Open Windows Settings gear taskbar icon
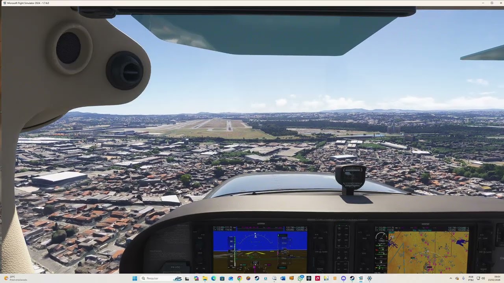This screenshot has width=504, height=283. [x=369, y=278]
